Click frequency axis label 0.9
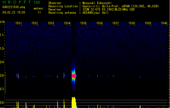The width and height of the screenshot is (170, 108). [x=2, y=62]
